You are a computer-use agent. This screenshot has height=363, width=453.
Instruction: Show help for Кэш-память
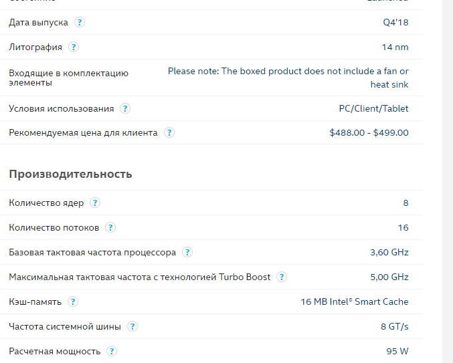click(x=73, y=301)
